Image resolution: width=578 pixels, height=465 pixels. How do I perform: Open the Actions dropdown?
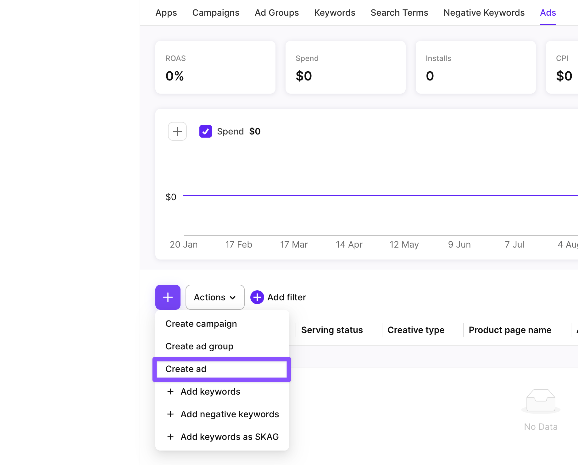(x=215, y=297)
